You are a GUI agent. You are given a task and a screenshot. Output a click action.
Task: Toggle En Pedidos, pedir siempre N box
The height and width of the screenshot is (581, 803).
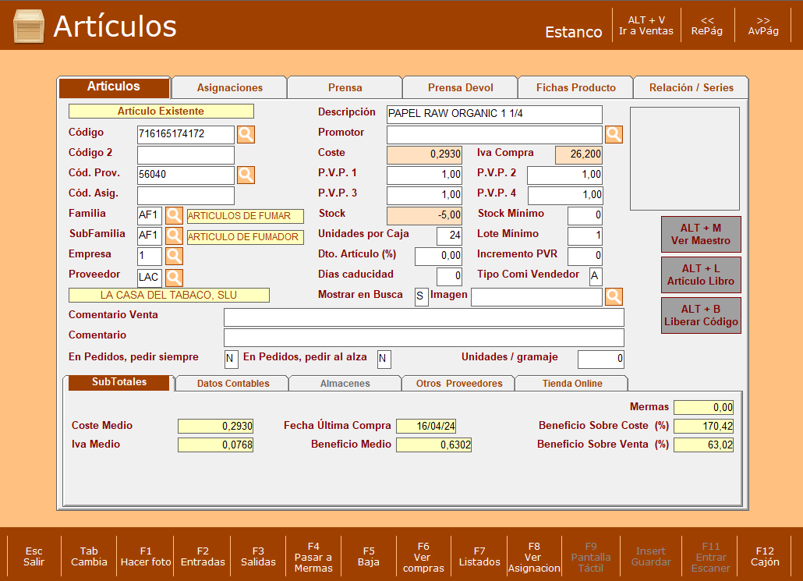coord(231,359)
